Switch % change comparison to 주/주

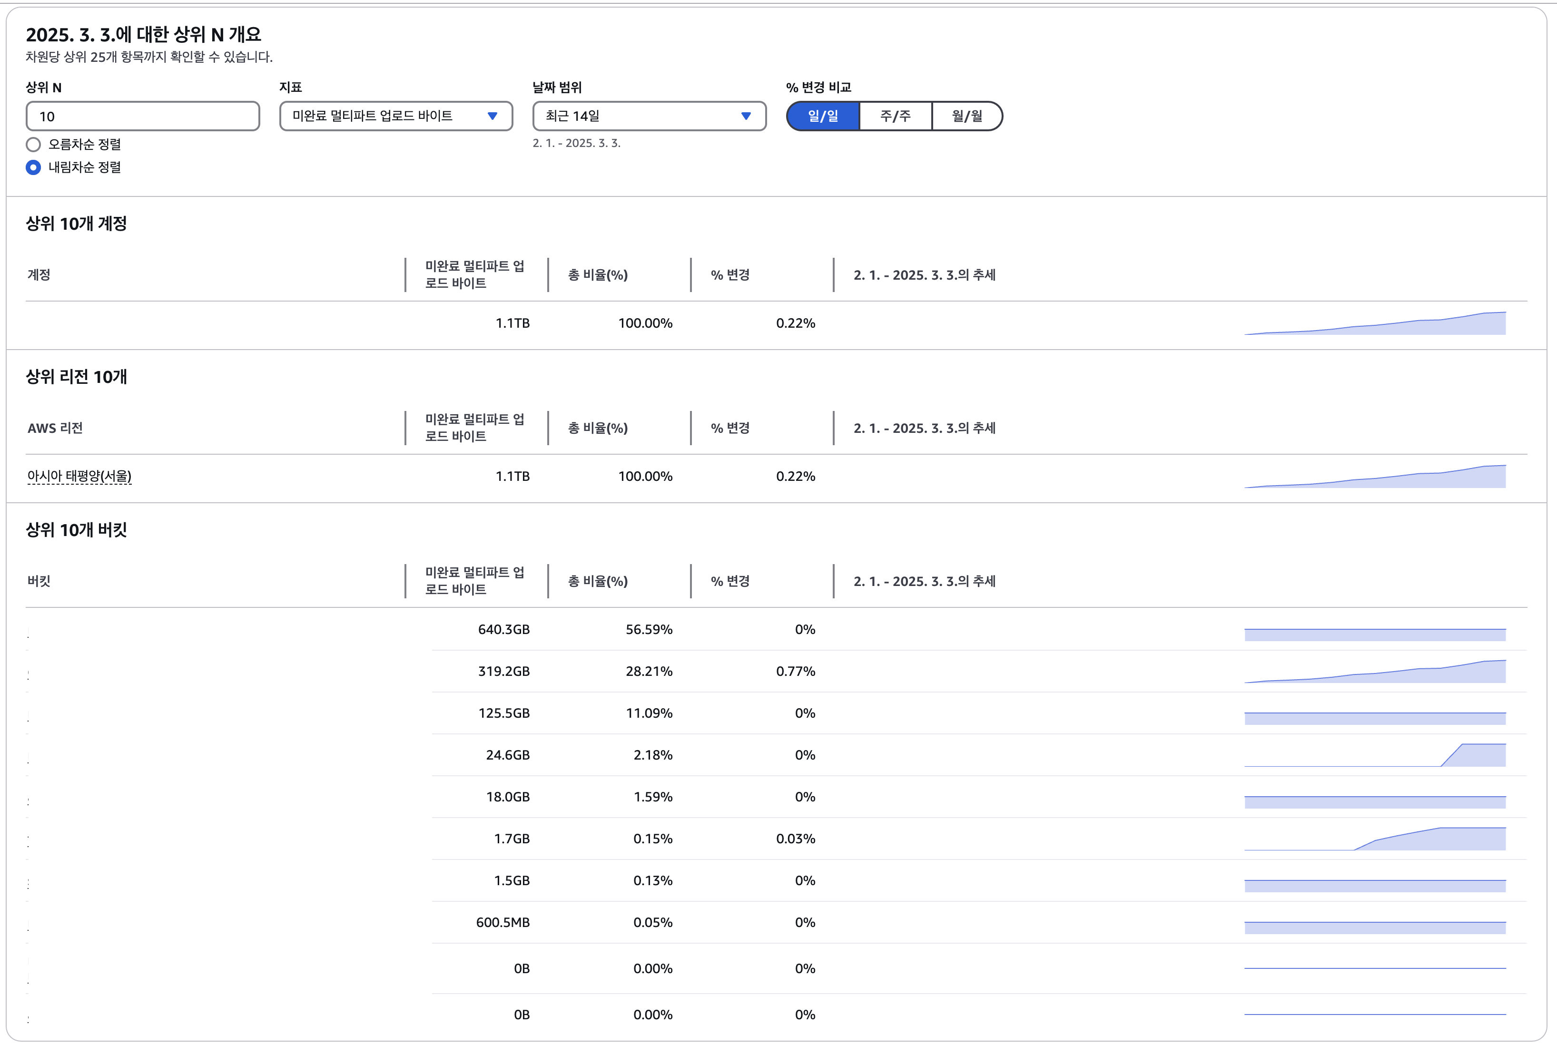(x=895, y=116)
